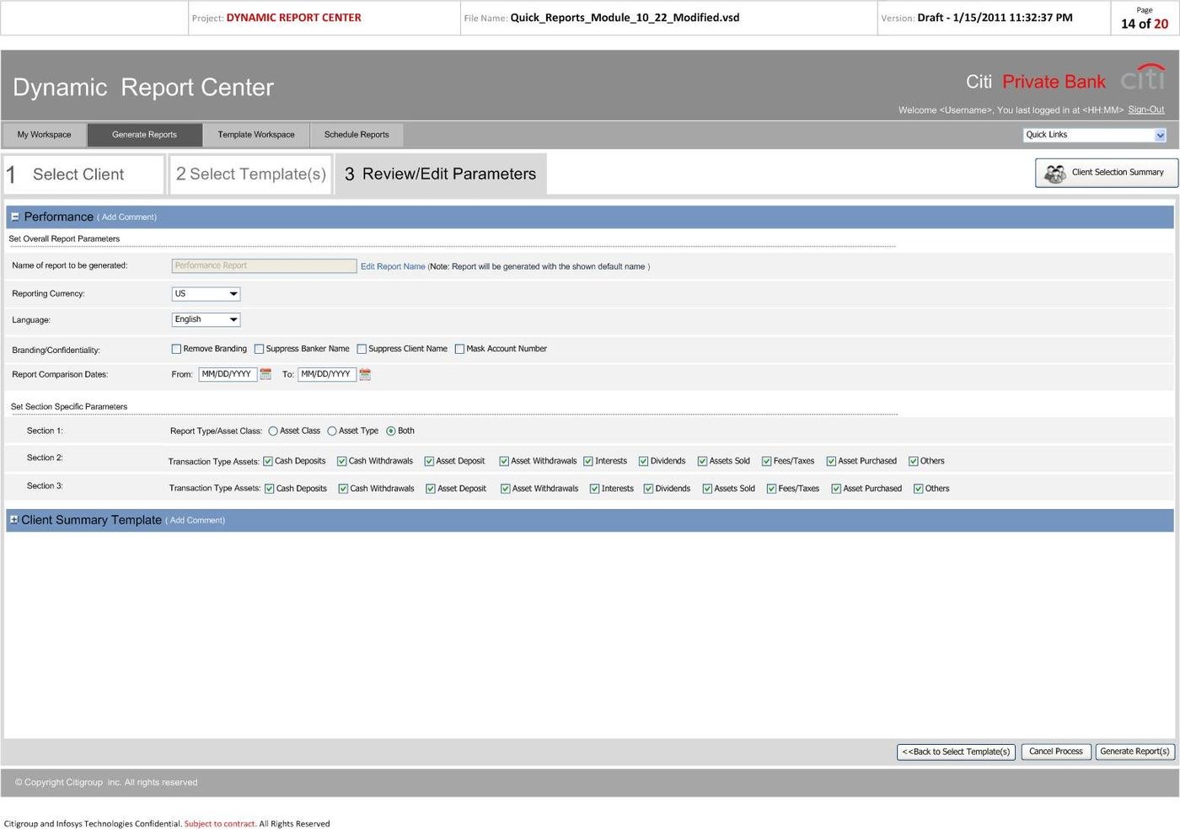
Task: Click the Citi logo in the header
Action: tap(1142, 78)
